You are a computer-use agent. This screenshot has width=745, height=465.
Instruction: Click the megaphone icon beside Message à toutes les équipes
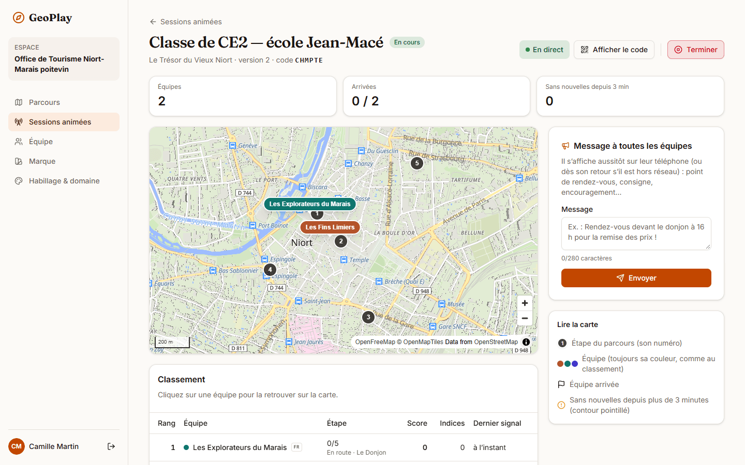pos(565,146)
